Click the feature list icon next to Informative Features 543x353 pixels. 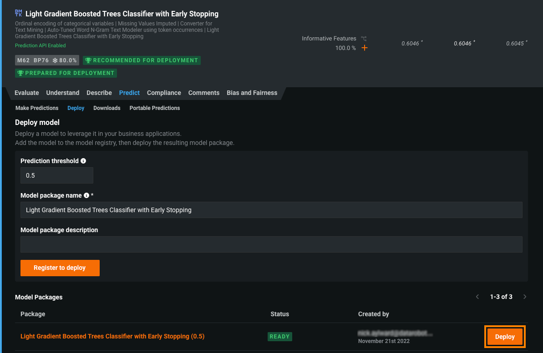364,39
